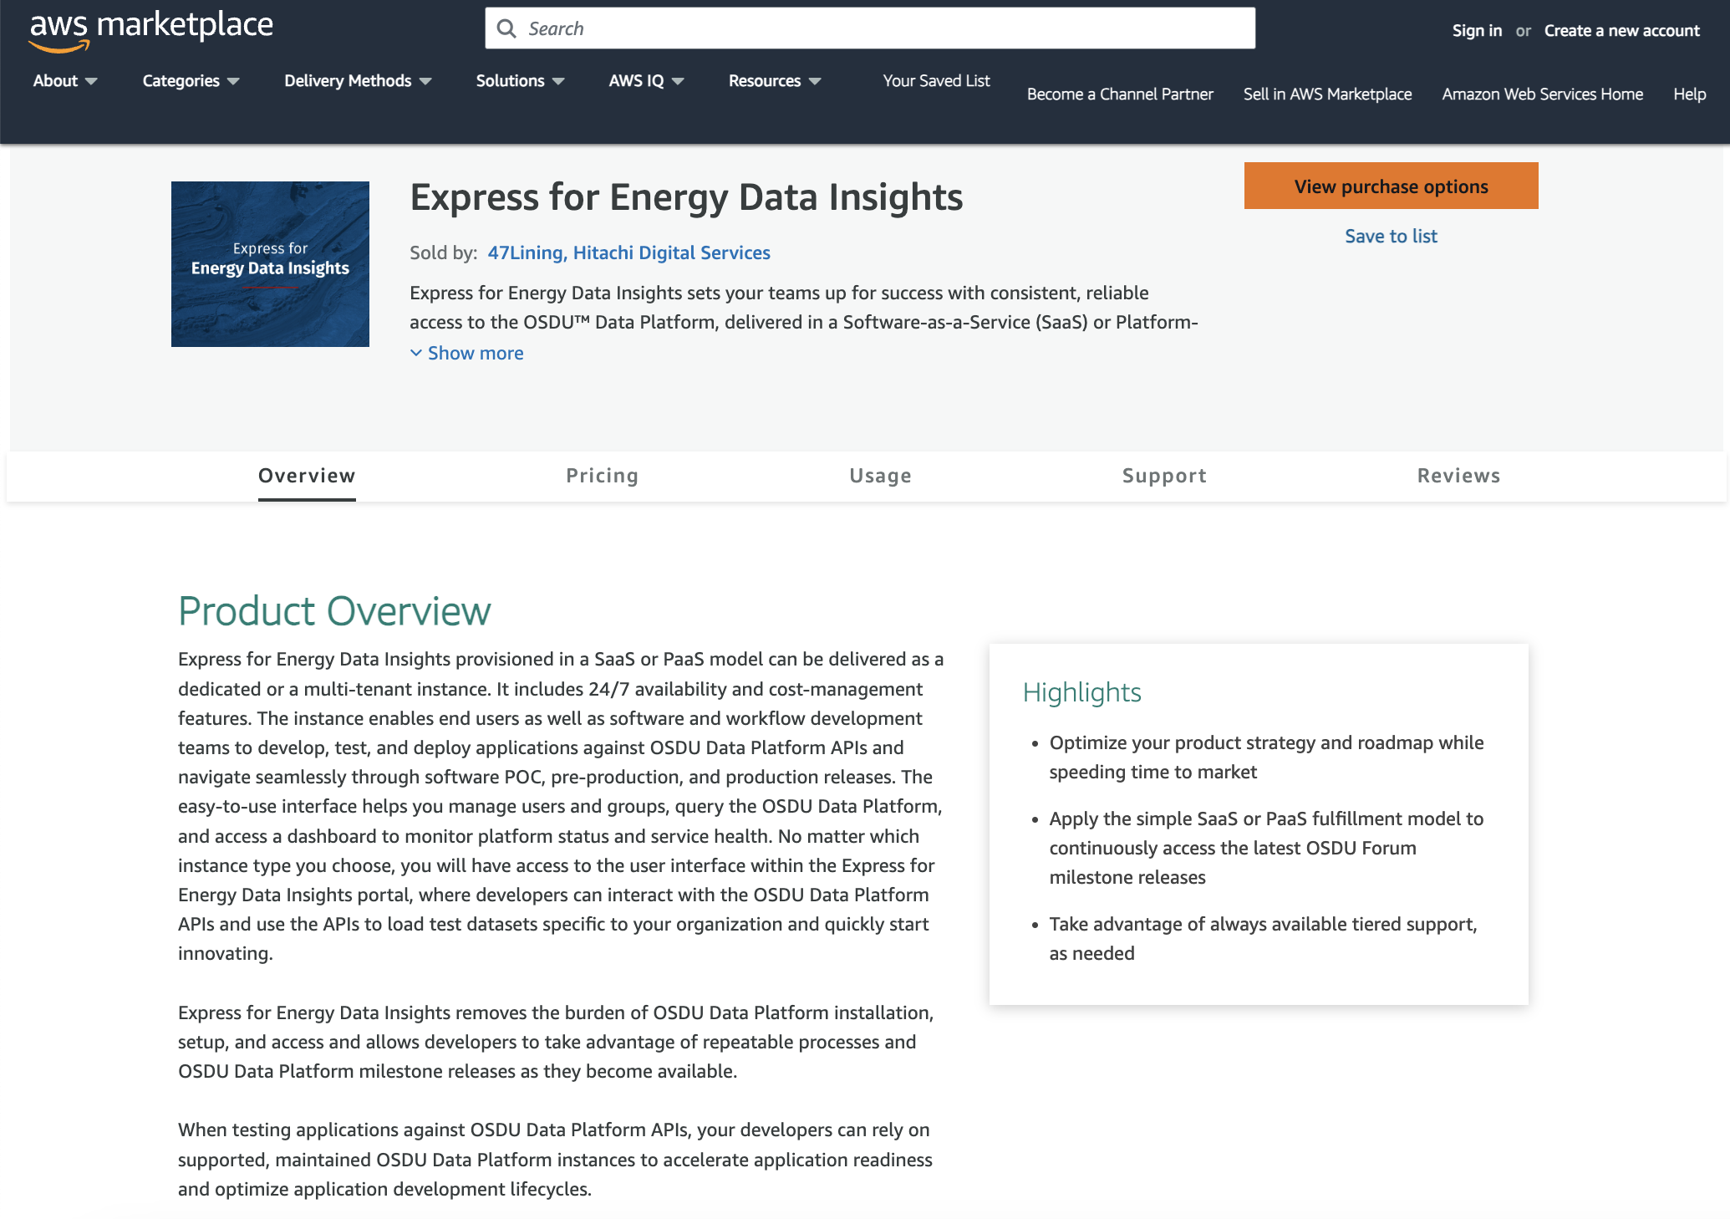Open the 47Lining, Hitachi Digital Services seller link
Screen dimensions: 1730x1219
[x=628, y=252]
